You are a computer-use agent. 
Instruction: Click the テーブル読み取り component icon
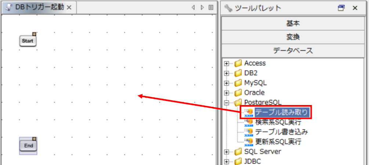click(x=249, y=113)
